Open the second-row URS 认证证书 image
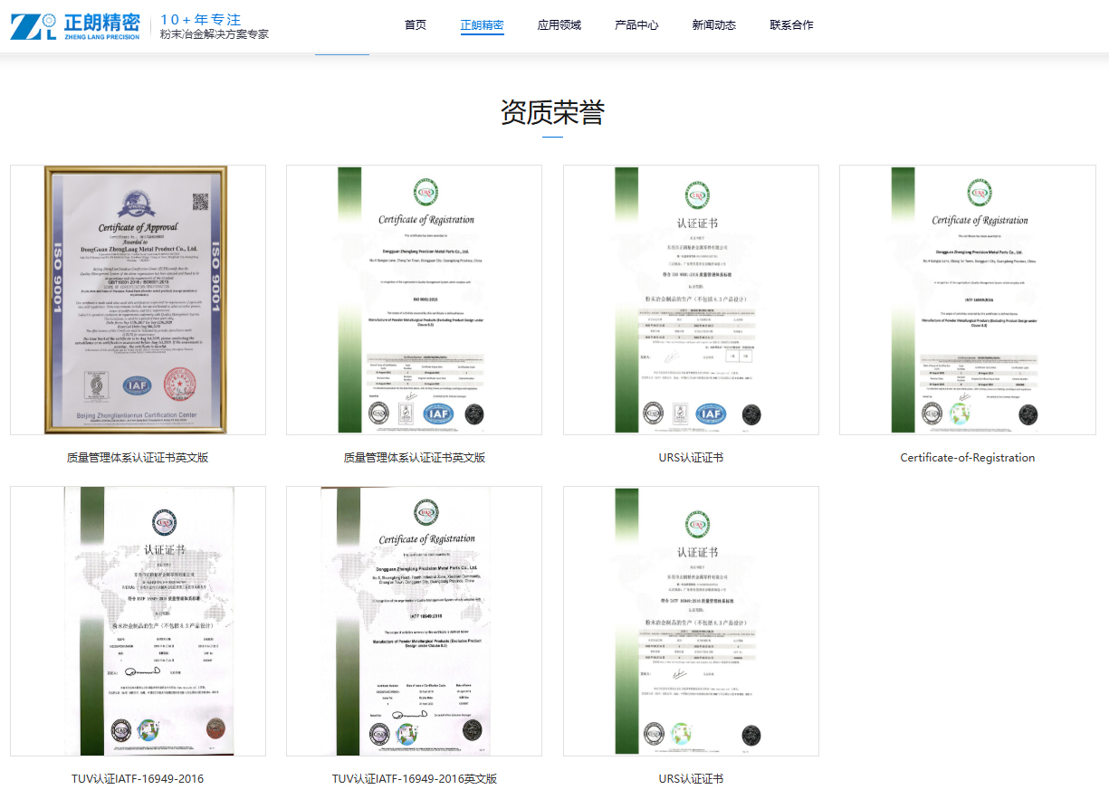 coord(691,621)
